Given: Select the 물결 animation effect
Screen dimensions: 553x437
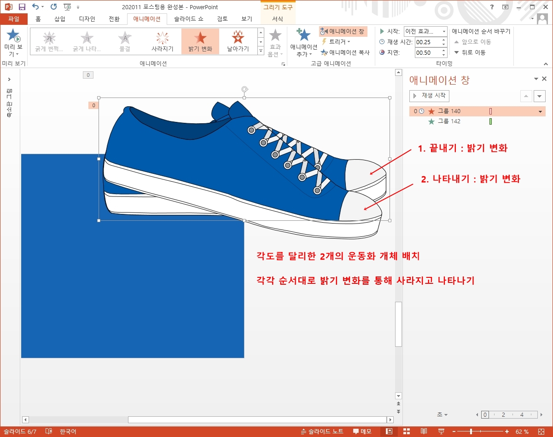Looking at the screenshot, I should [125, 41].
